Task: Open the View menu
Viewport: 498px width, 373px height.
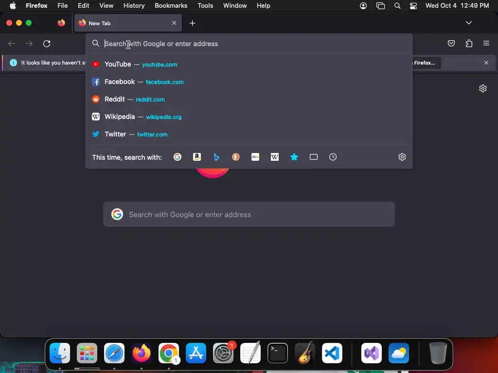Action: (106, 6)
